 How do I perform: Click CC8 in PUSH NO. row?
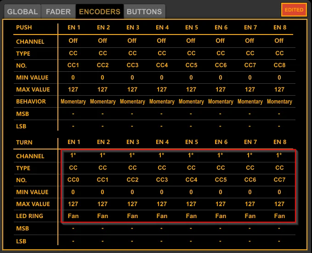tap(279, 65)
